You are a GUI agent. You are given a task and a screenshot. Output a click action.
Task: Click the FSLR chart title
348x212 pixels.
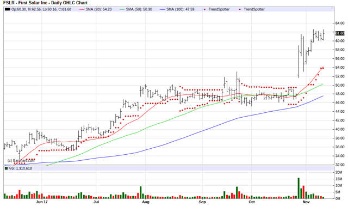click(45, 3)
